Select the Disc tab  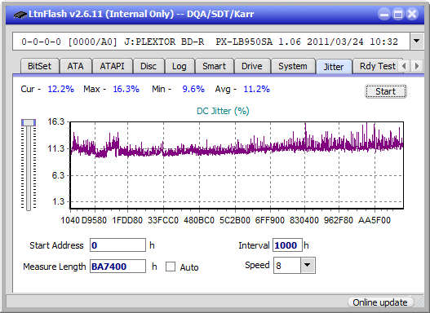(149, 66)
